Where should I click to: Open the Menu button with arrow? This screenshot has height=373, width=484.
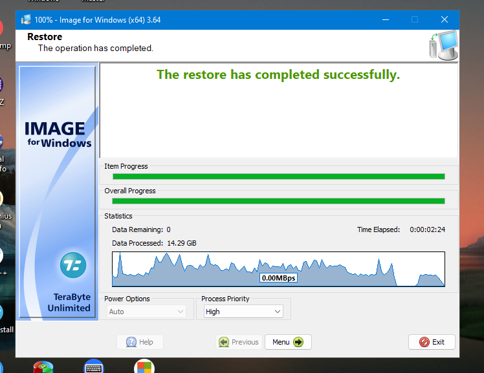288,342
